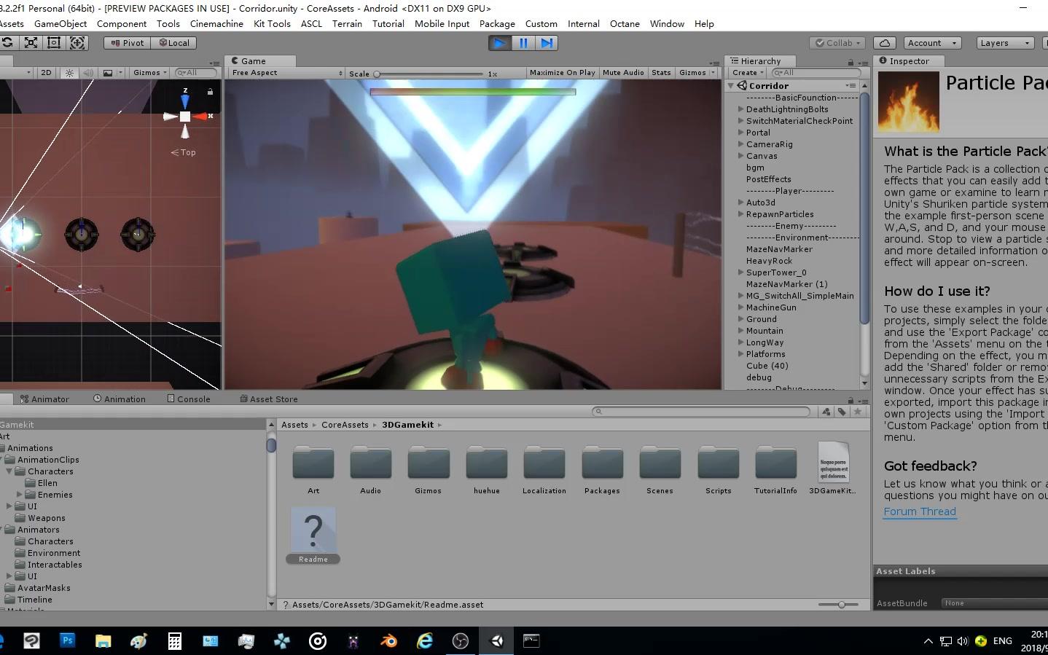Open the Layers dropdown
This screenshot has height=655, width=1048.
tap(1005, 43)
